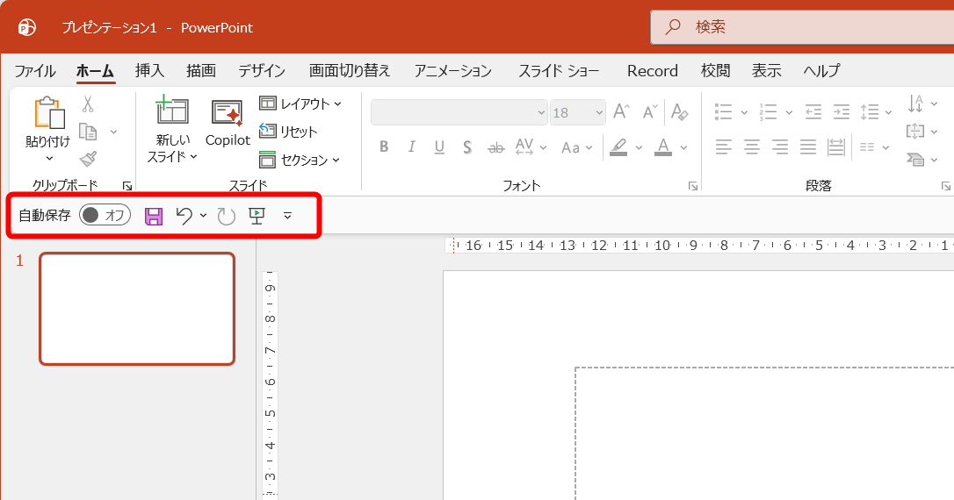
Task: Click the purple Save disk icon
Action: (154, 216)
